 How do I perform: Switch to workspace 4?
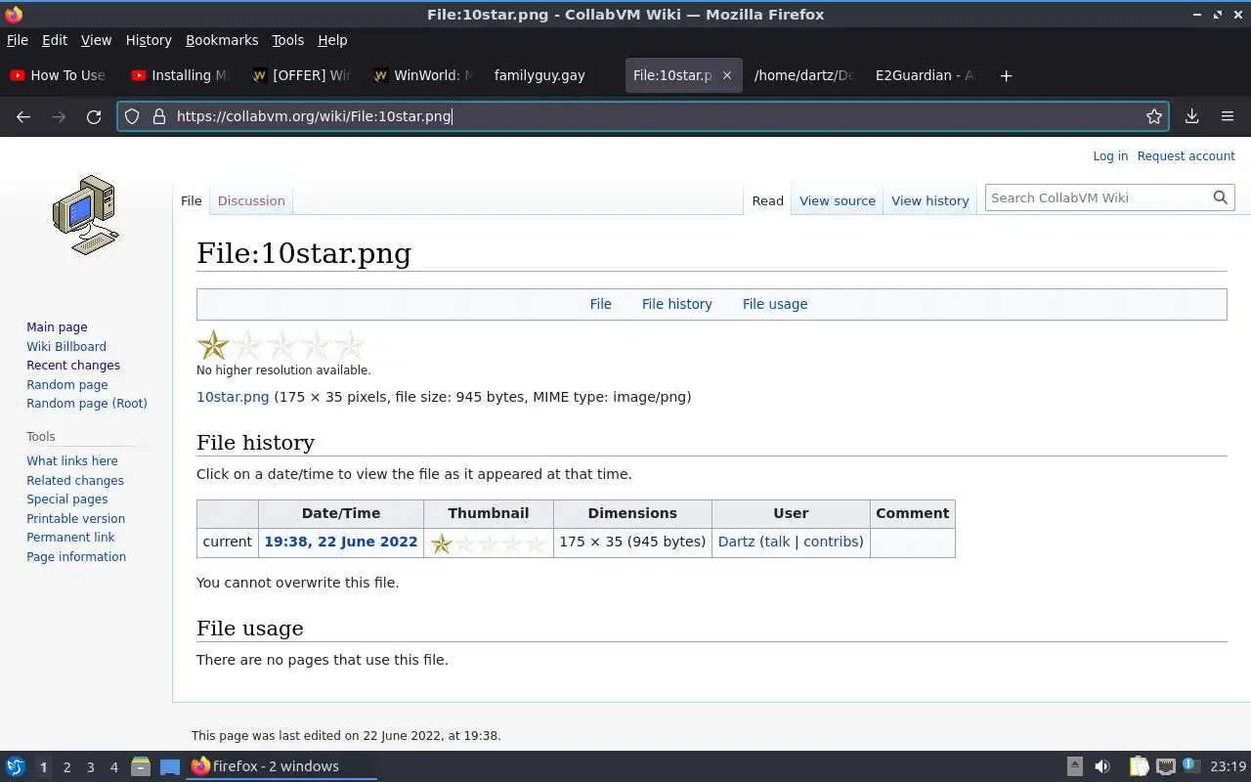click(113, 767)
